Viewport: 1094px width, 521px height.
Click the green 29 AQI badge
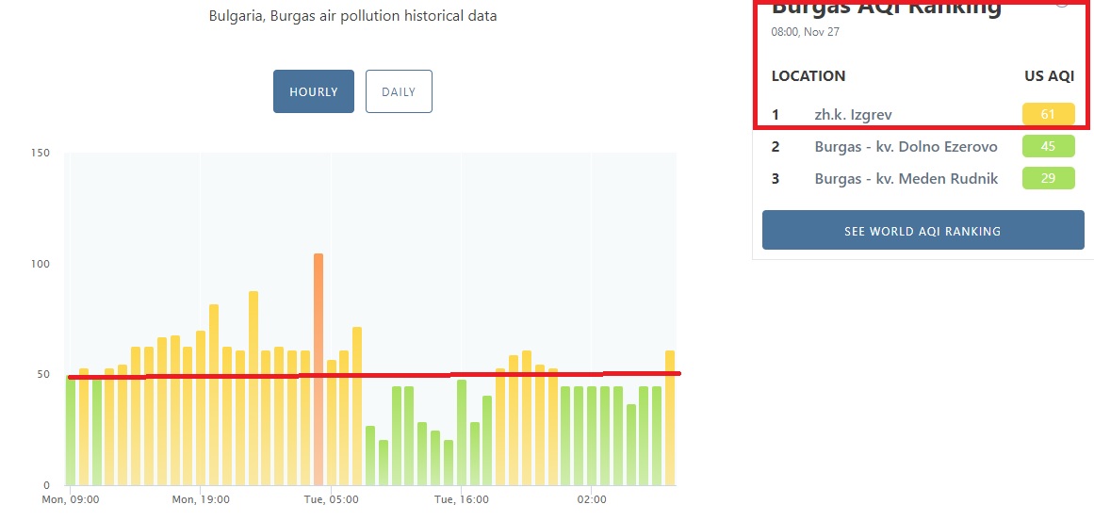tap(1048, 179)
